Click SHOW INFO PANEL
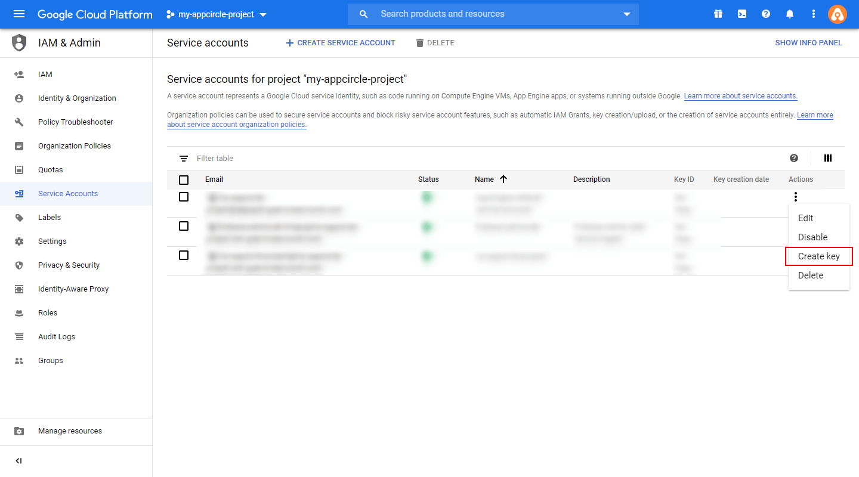 [809, 43]
